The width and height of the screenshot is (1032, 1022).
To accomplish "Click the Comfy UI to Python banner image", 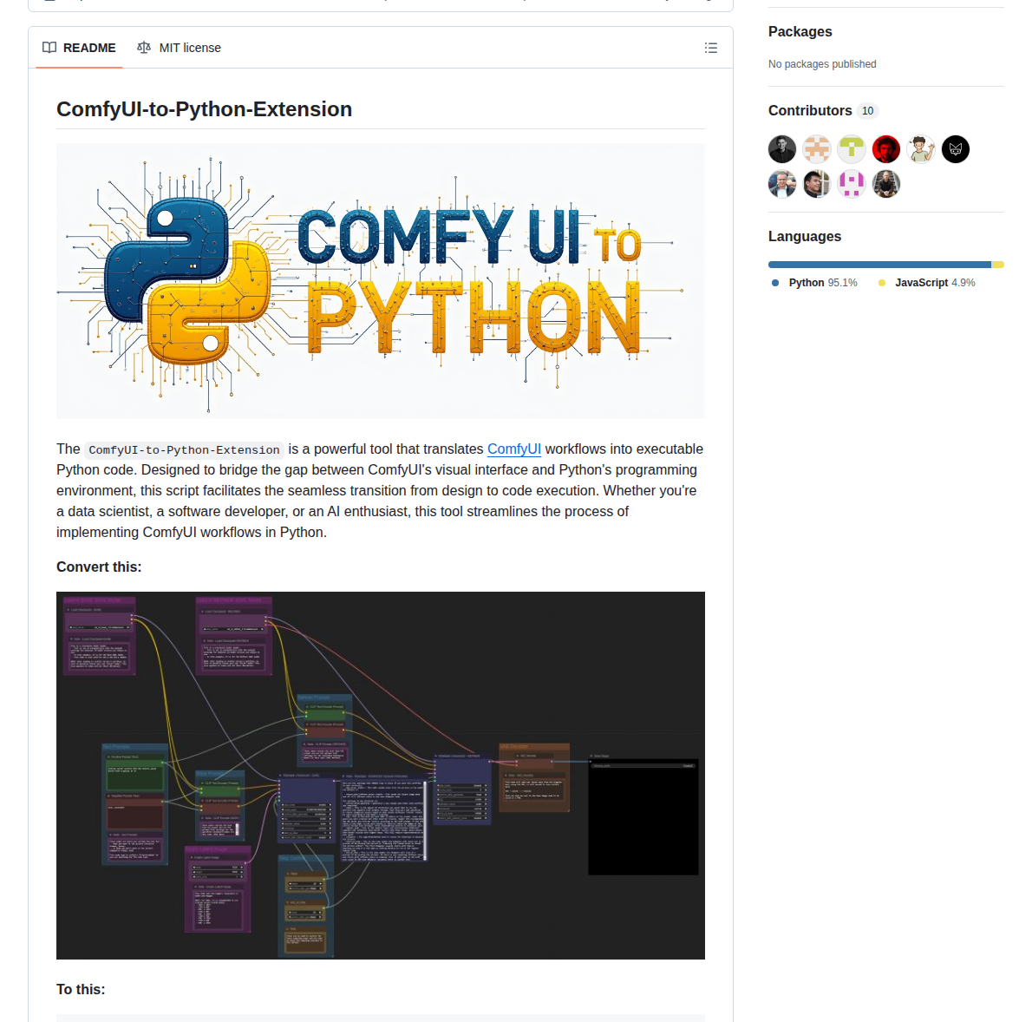I will click(x=380, y=279).
